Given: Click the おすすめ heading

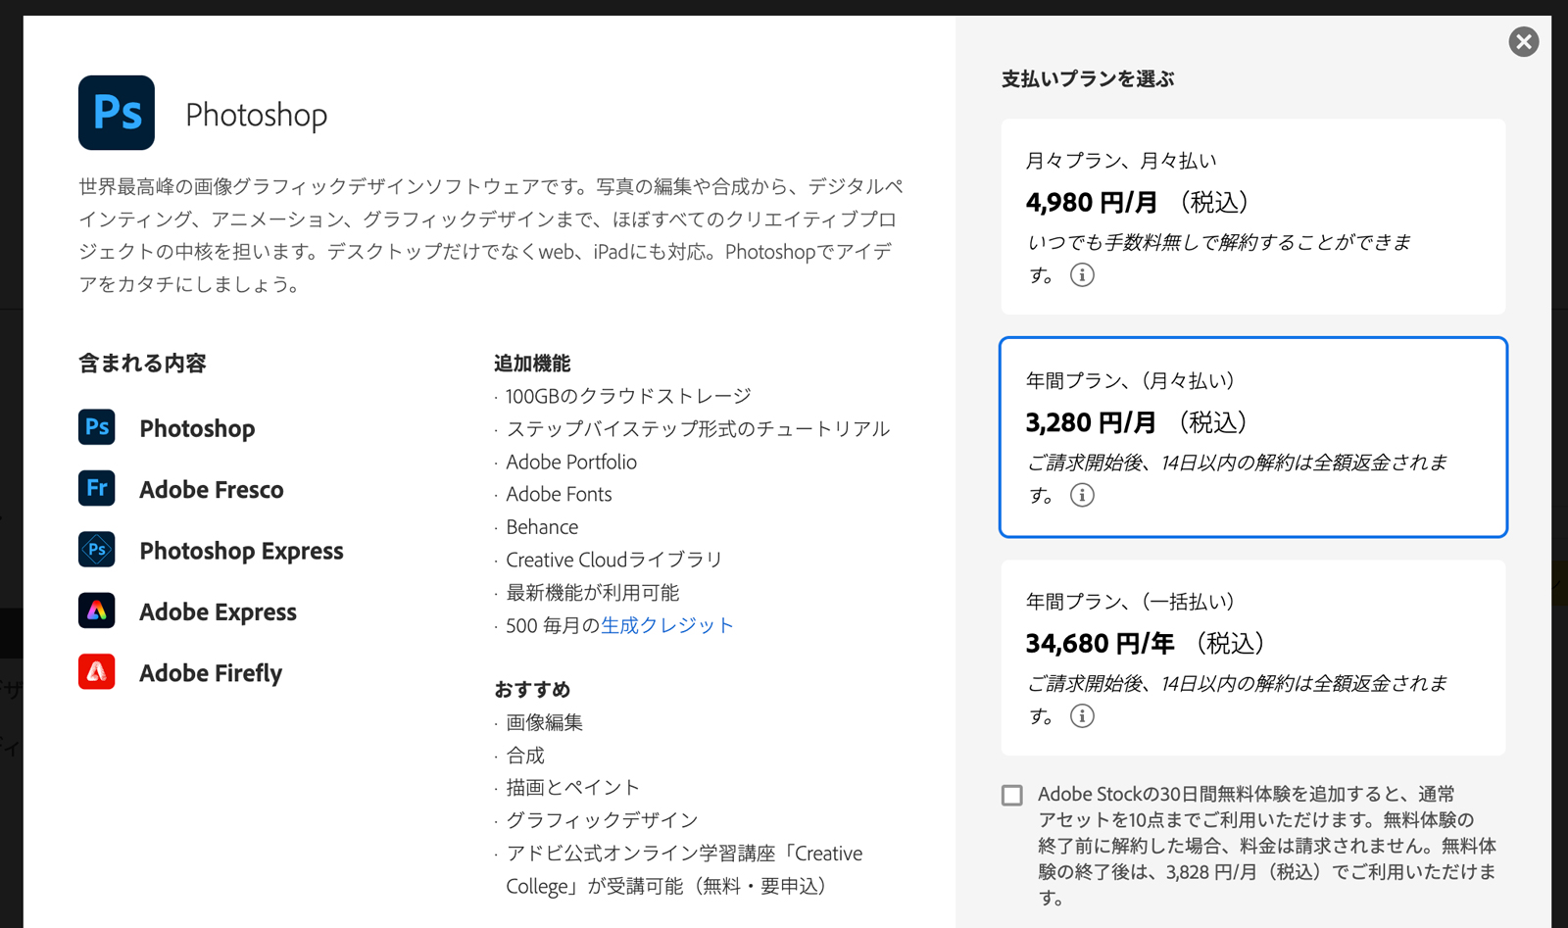Looking at the screenshot, I should pyautogui.click(x=532, y=690).
